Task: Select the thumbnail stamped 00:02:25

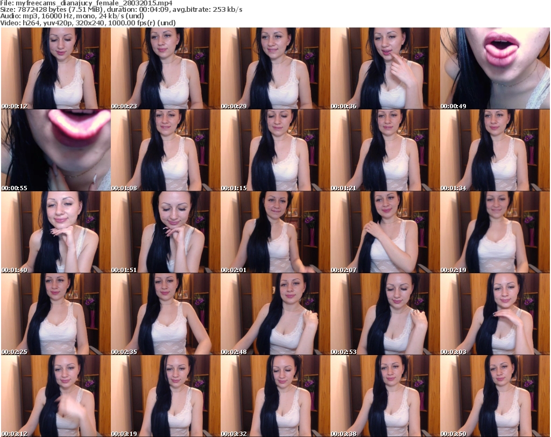Action: click(x=56, y=314)
